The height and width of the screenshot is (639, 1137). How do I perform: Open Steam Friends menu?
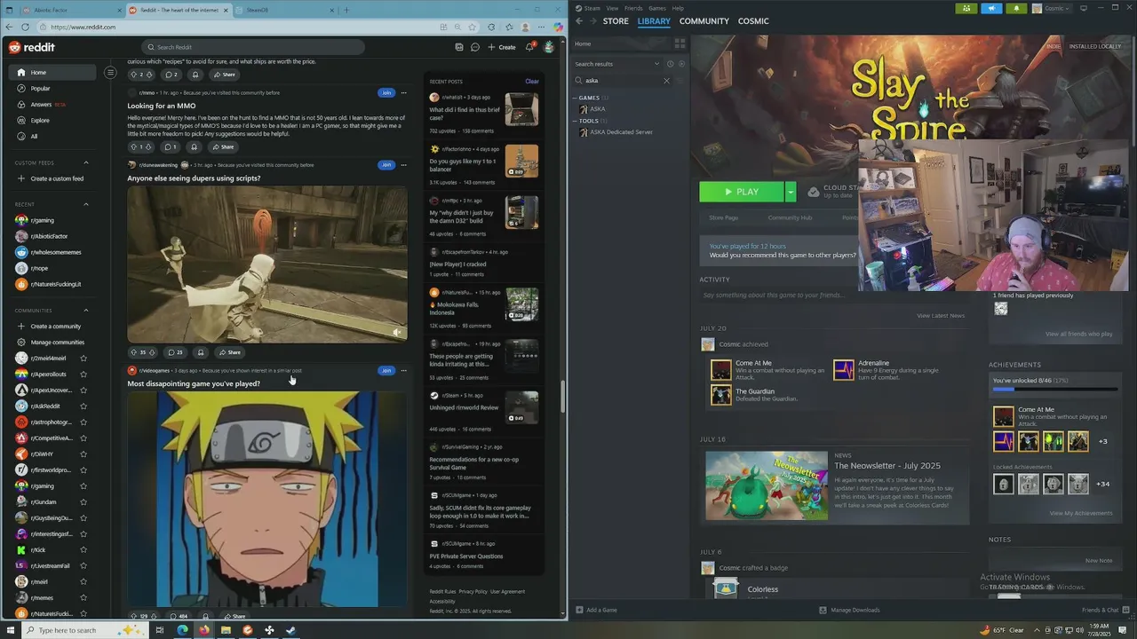tap(633, 8)
